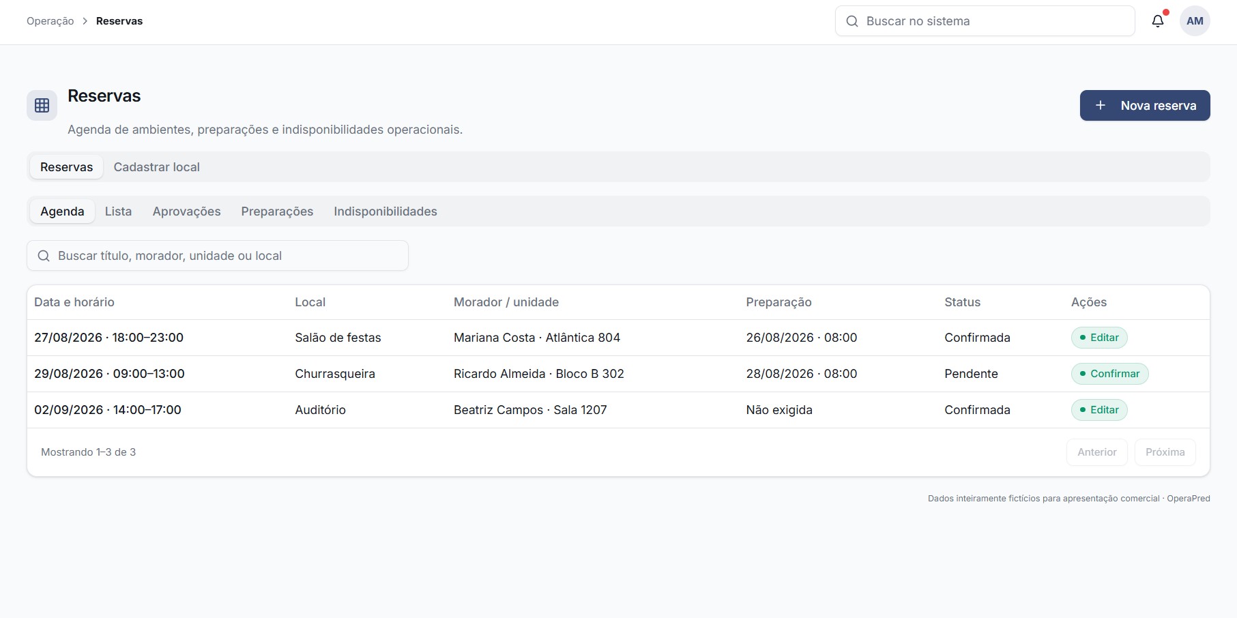Image resolution: width=1237 pixels, height=618 pixels.
Task: Edit the Salão de festas reservation
Action: [x=1099, y=338]
